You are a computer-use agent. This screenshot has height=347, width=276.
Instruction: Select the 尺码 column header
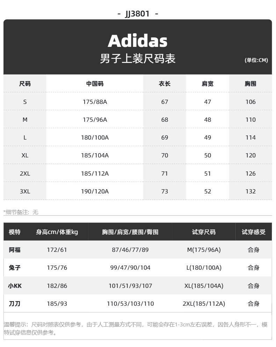(x=25, y=84)
